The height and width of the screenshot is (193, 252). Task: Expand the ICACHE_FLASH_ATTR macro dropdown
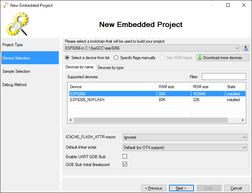click(185, 137)
